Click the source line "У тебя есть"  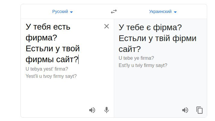(48, 27)
